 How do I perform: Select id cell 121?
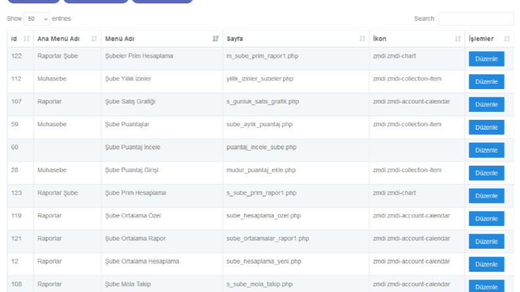16,239
